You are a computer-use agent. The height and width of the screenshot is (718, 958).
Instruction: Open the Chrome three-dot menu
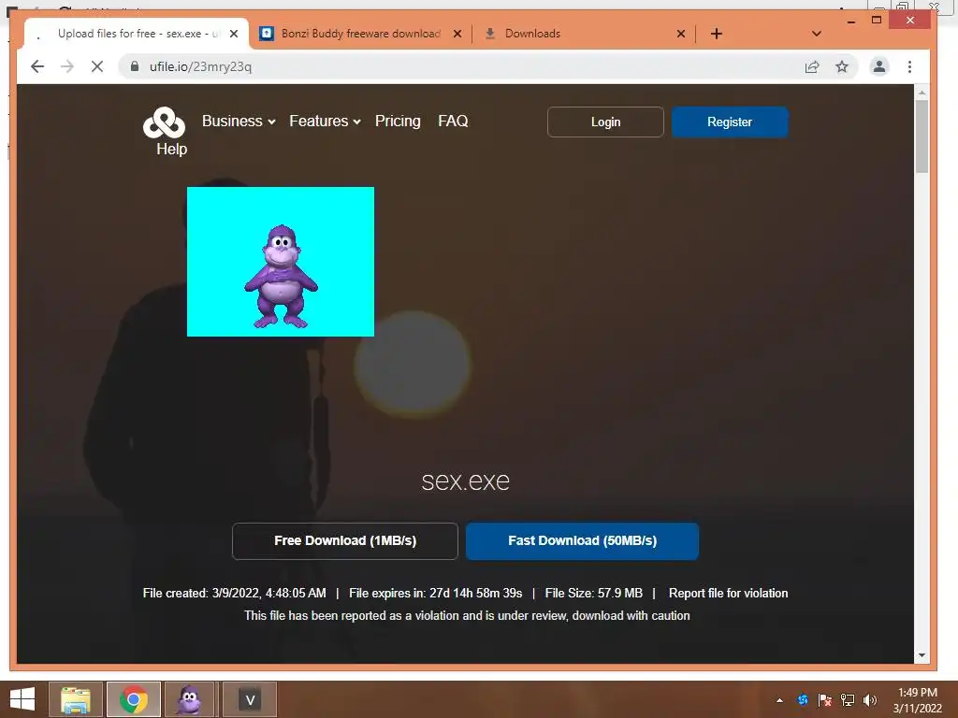[x=909, y=66]
